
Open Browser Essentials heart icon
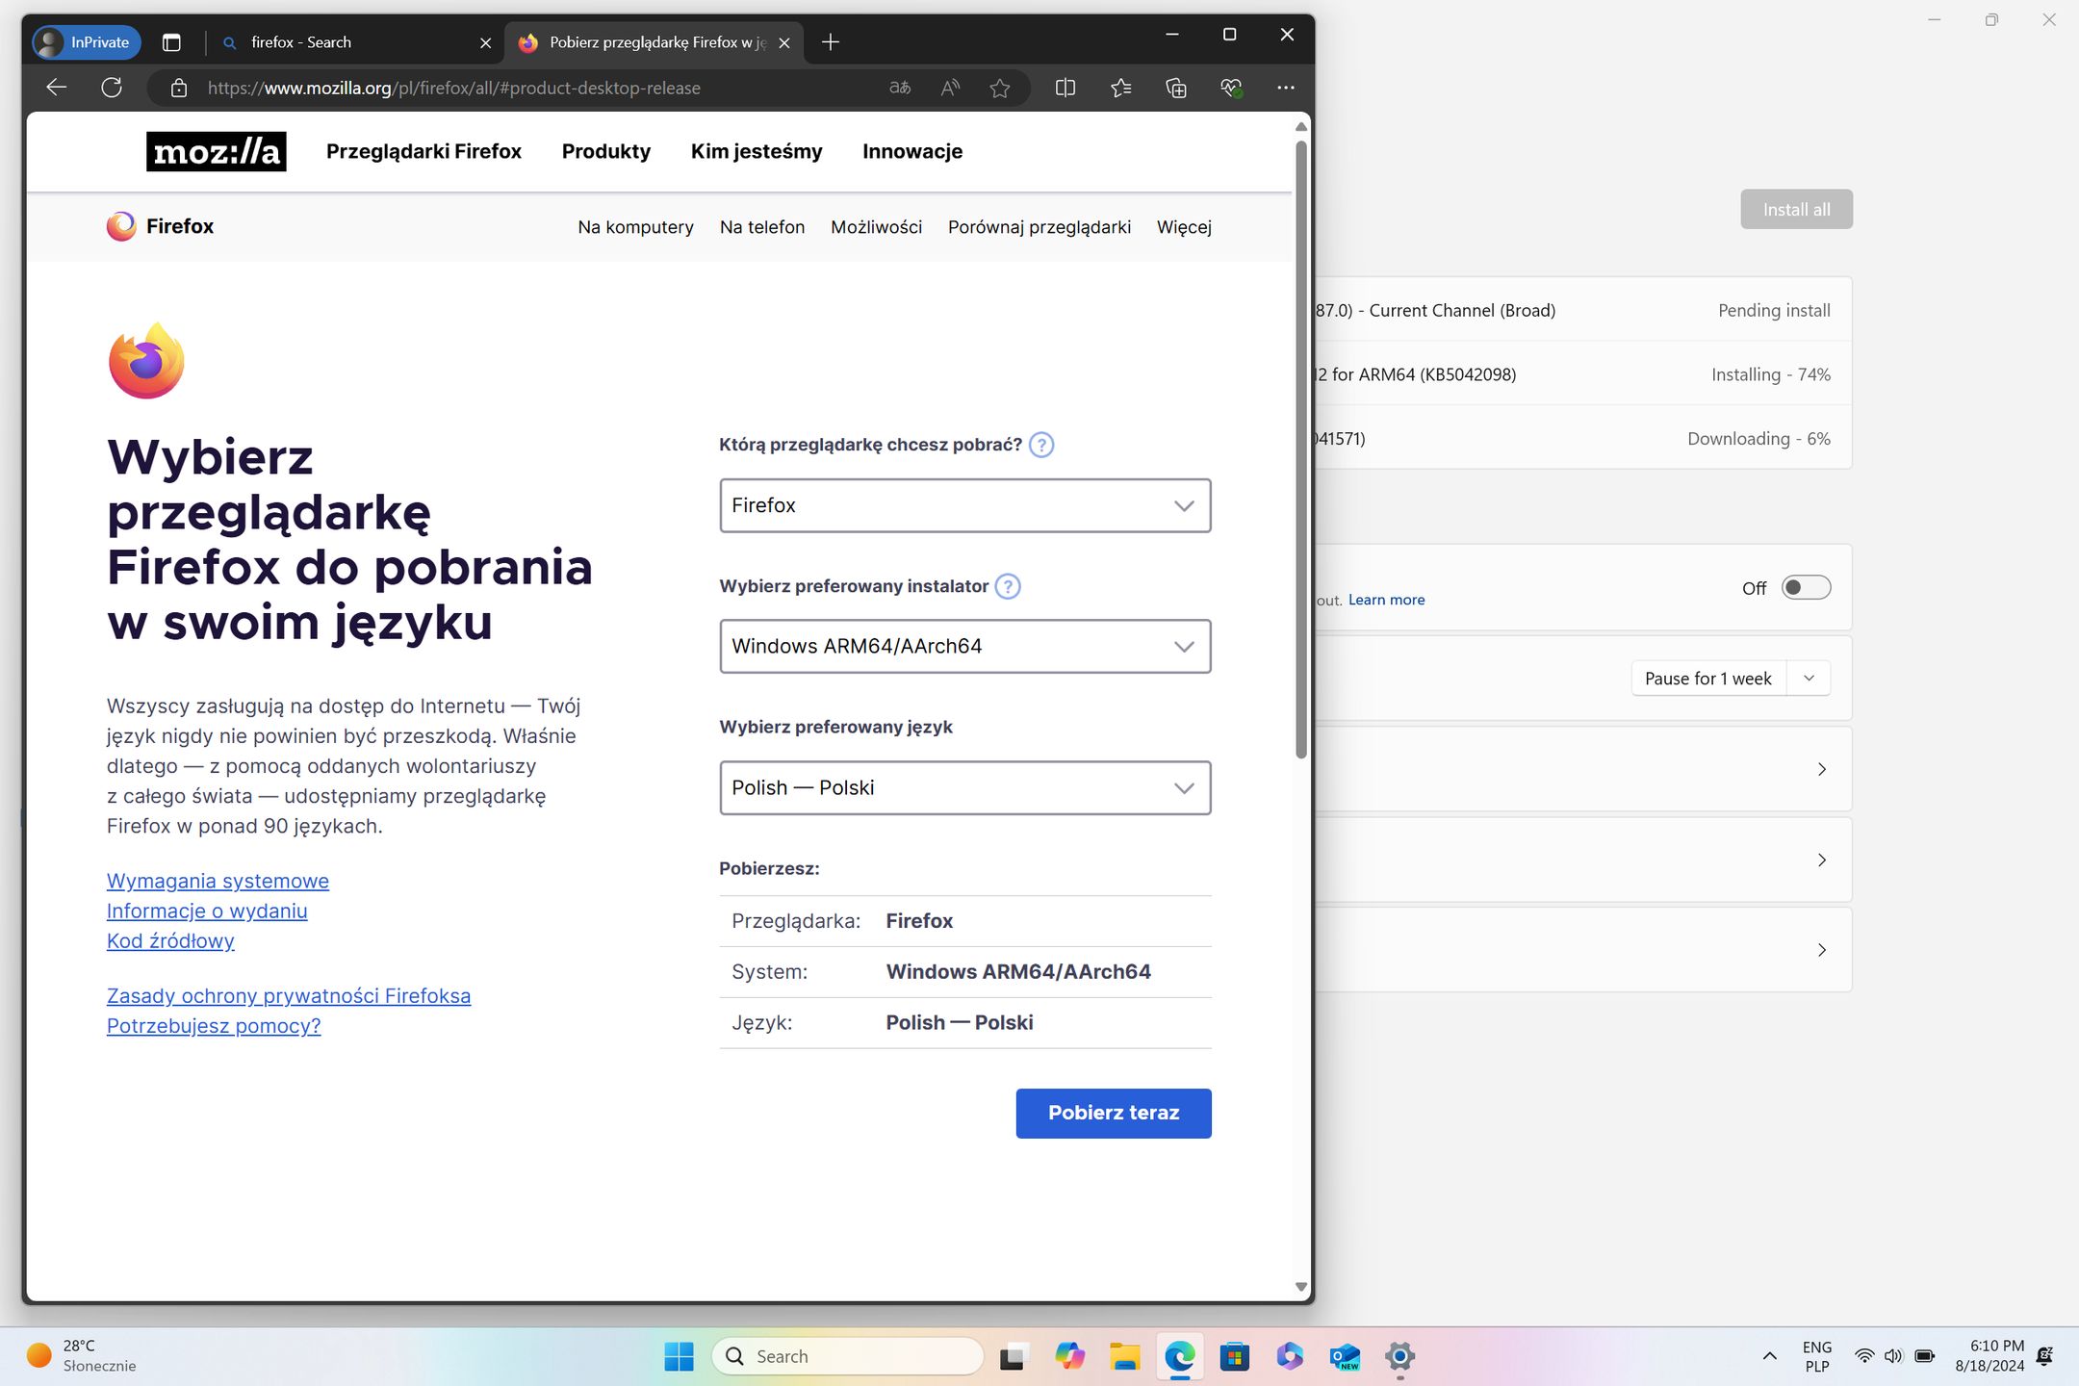tap(1231, 87)
